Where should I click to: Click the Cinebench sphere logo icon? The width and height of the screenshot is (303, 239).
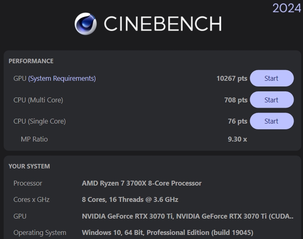pos(86,24)
